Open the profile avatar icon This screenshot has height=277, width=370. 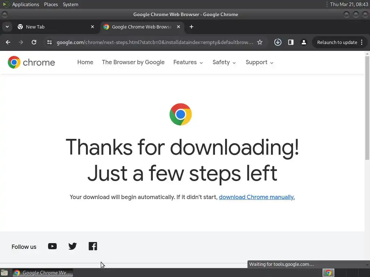304,43
